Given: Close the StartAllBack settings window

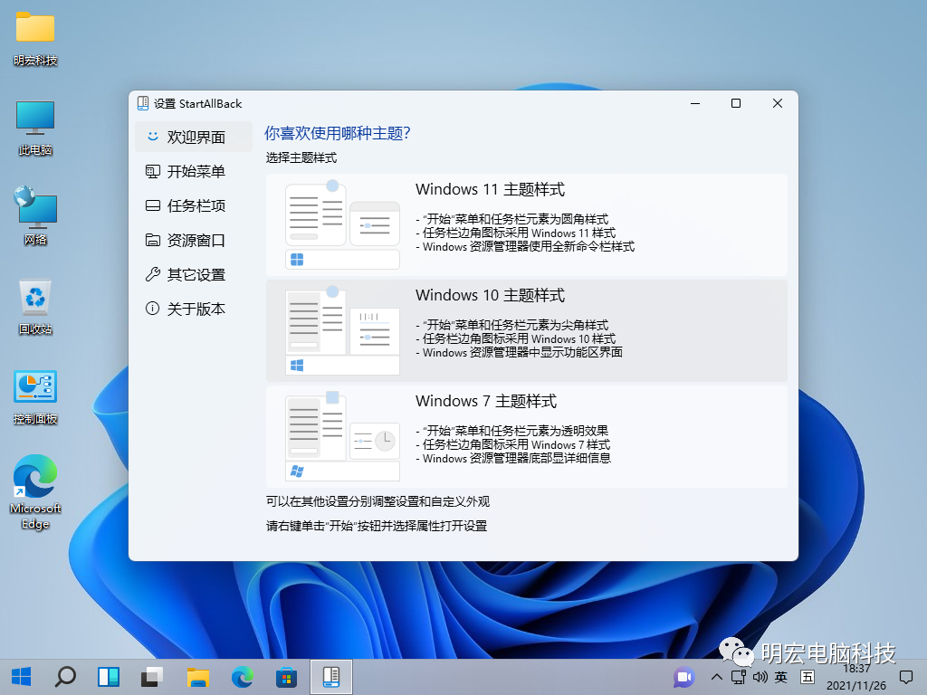Looking at the screenshot, I should tap(778, 103).
